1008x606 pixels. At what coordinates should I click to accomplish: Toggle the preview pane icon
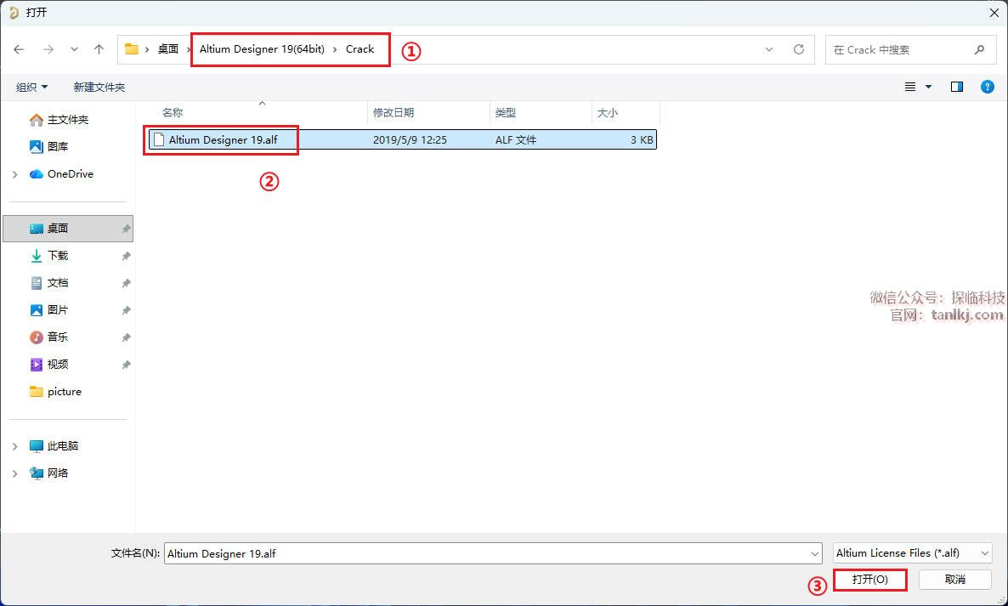(x=956, y=87)
